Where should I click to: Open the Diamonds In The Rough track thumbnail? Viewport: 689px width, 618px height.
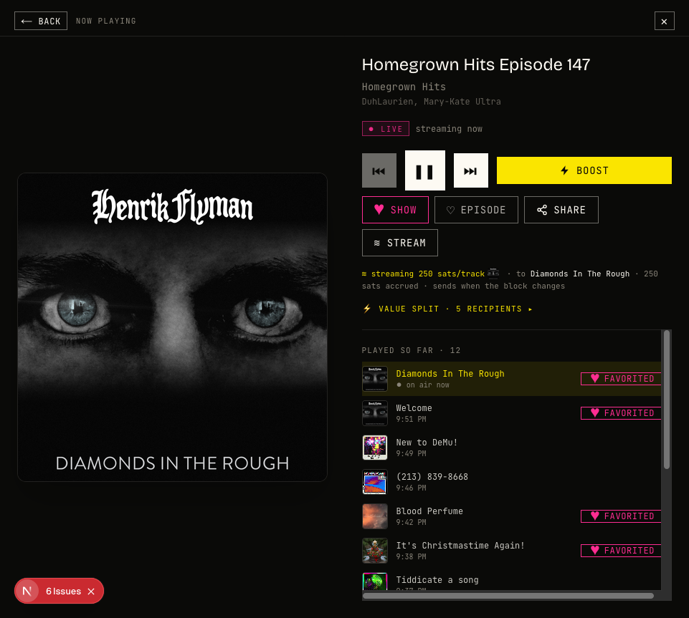click(x=375, y=379)
